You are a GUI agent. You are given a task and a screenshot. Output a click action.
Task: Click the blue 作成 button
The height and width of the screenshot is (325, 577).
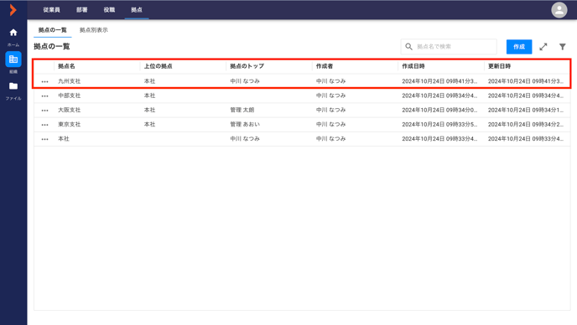point(519,47)
